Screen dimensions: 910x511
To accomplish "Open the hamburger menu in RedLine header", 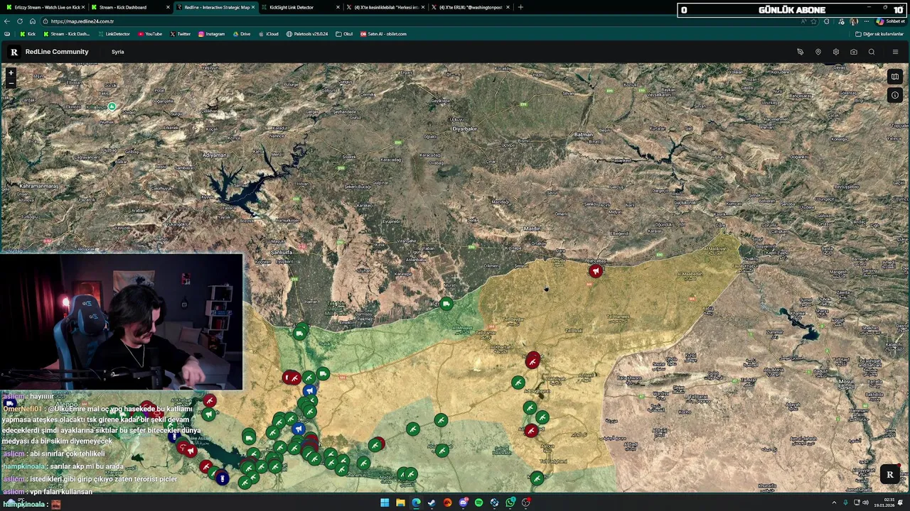I will coord(895,52).
